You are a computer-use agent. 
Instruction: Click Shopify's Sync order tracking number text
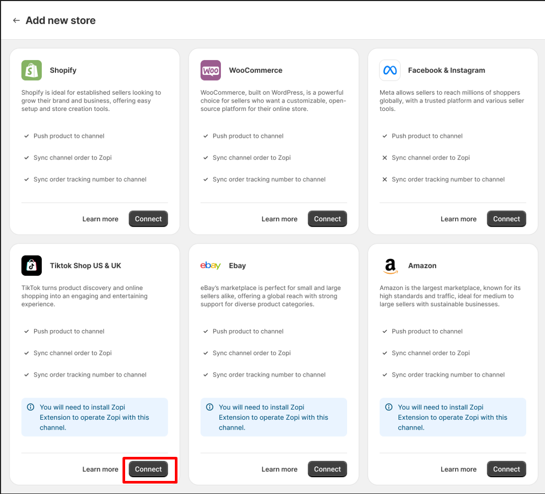90,179
